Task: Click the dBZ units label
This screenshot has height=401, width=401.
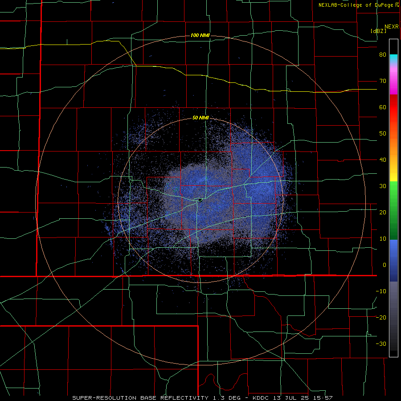Action: click(x=378, y=31)
